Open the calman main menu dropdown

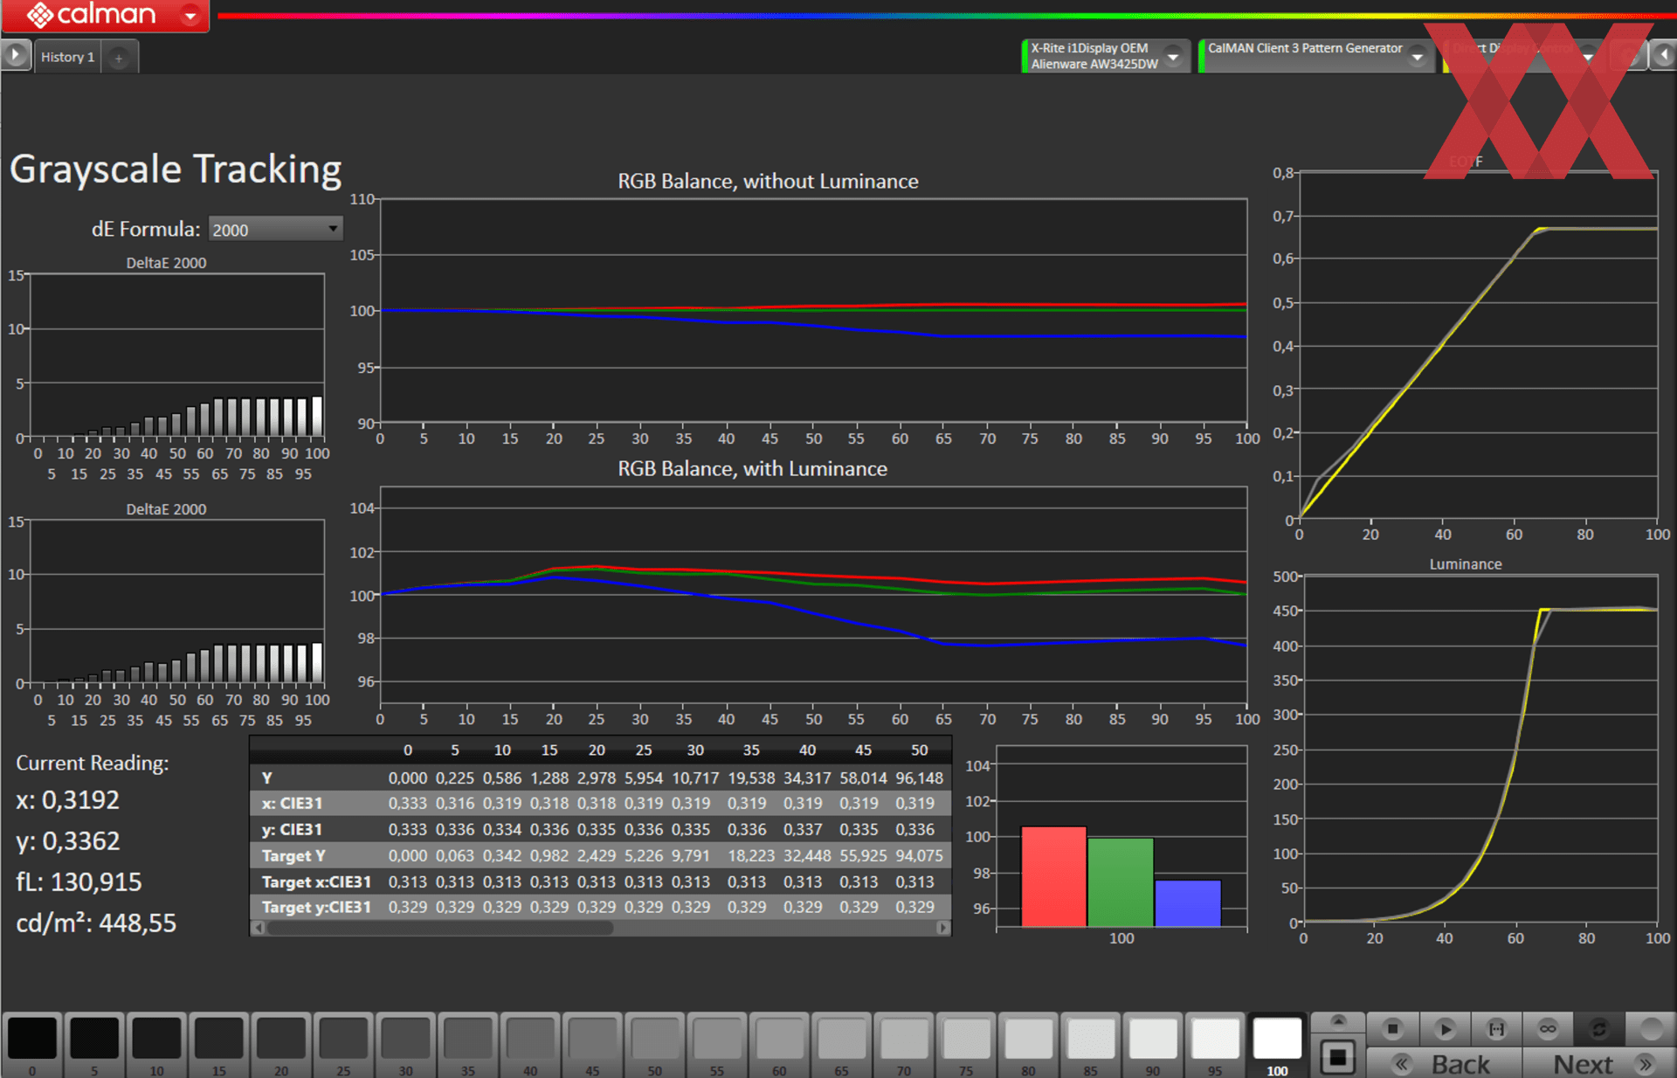190,16
